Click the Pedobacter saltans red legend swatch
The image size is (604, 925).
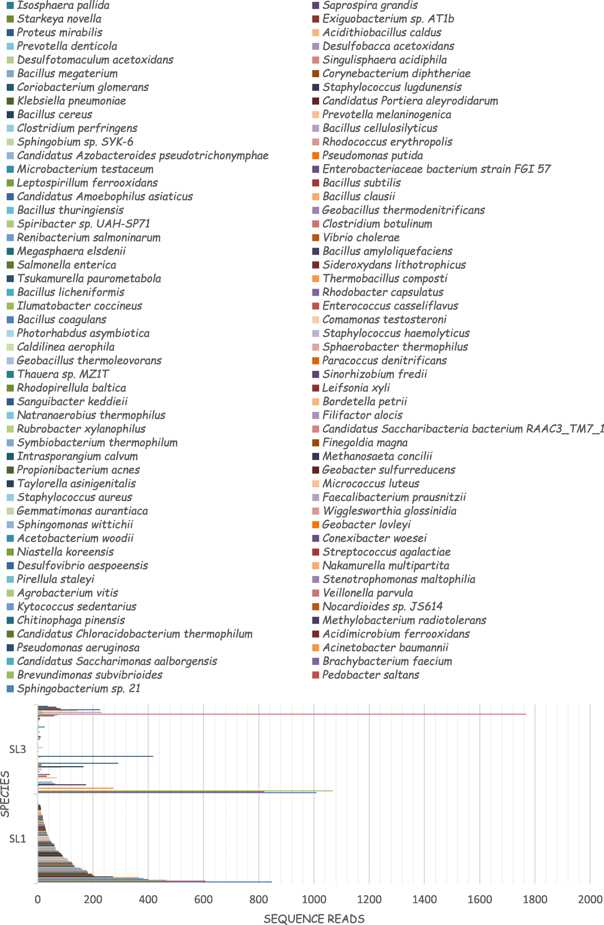pyautogui.click(x=315, y=675)
